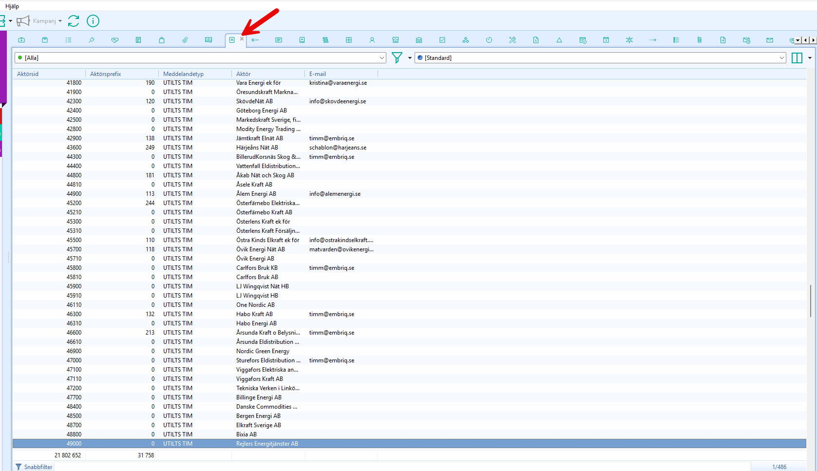Open the Hjälp menu

[12, 6]
